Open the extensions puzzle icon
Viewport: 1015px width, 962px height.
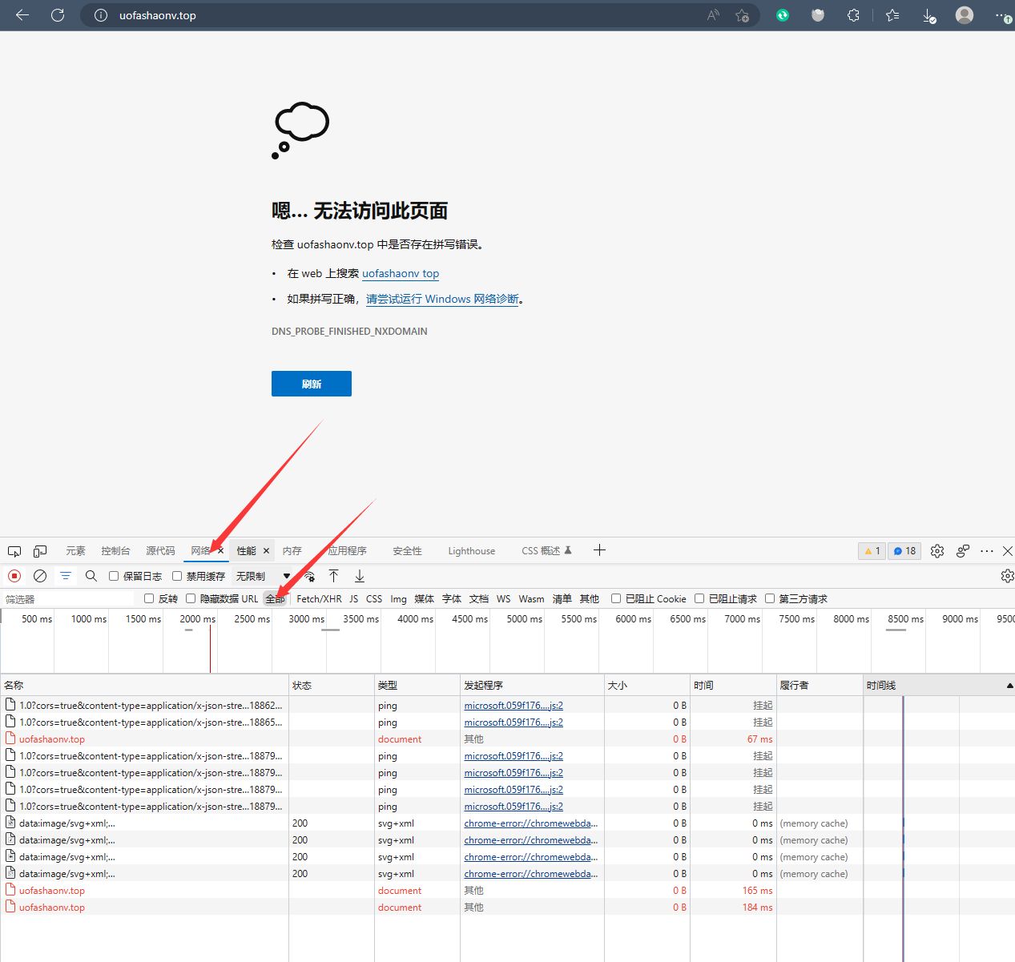[x=854, y=15]
